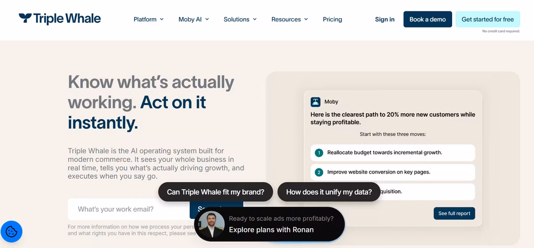This screenshot has width=534, height=248.
Task: Expand the Moby AI menu chevron
Action: (207, 19)
